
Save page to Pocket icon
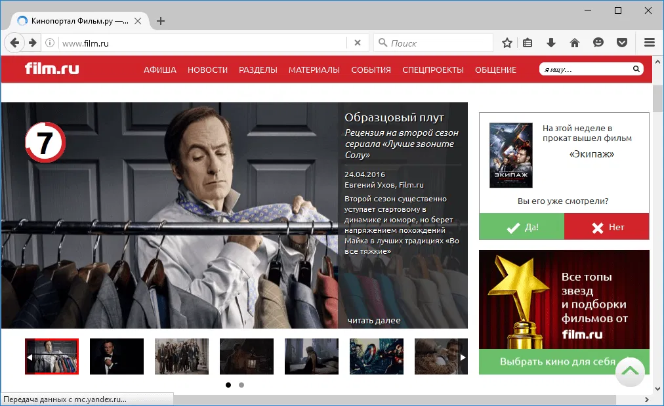pos(621,43)
